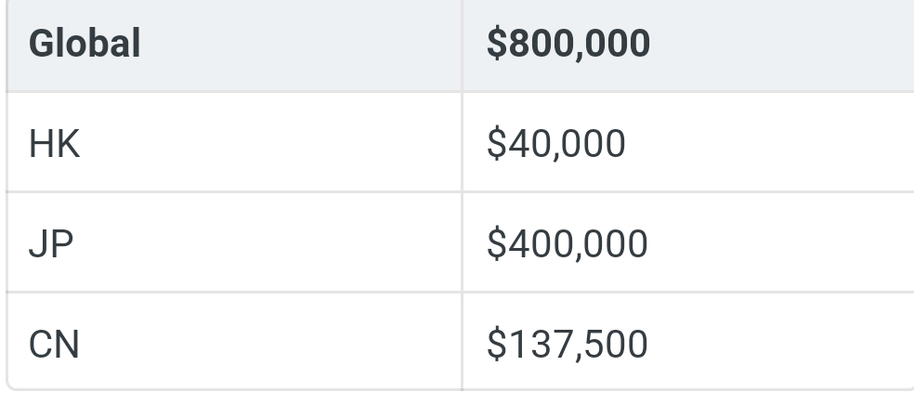Click the letter K in HK
The height and width of the screenshot is (405, 914).
[70, 144]
